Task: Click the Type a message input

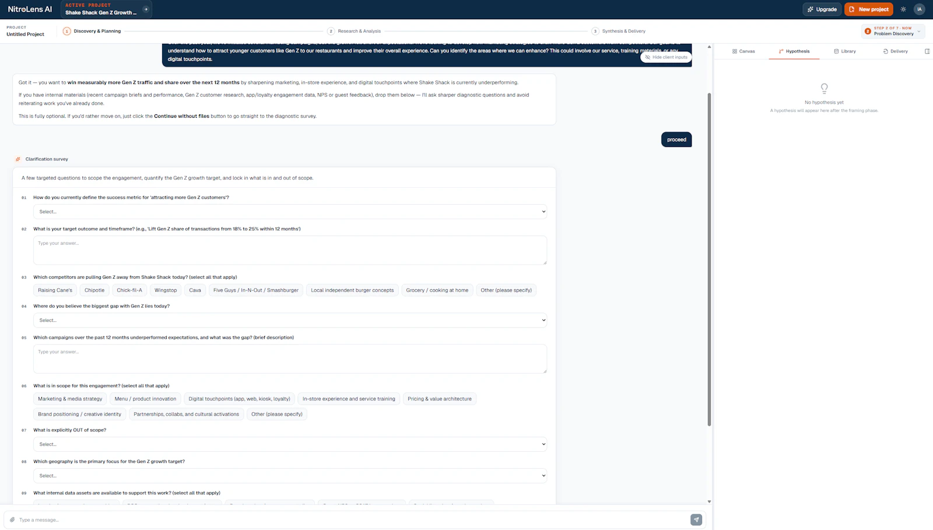Action: click(353, 520)
